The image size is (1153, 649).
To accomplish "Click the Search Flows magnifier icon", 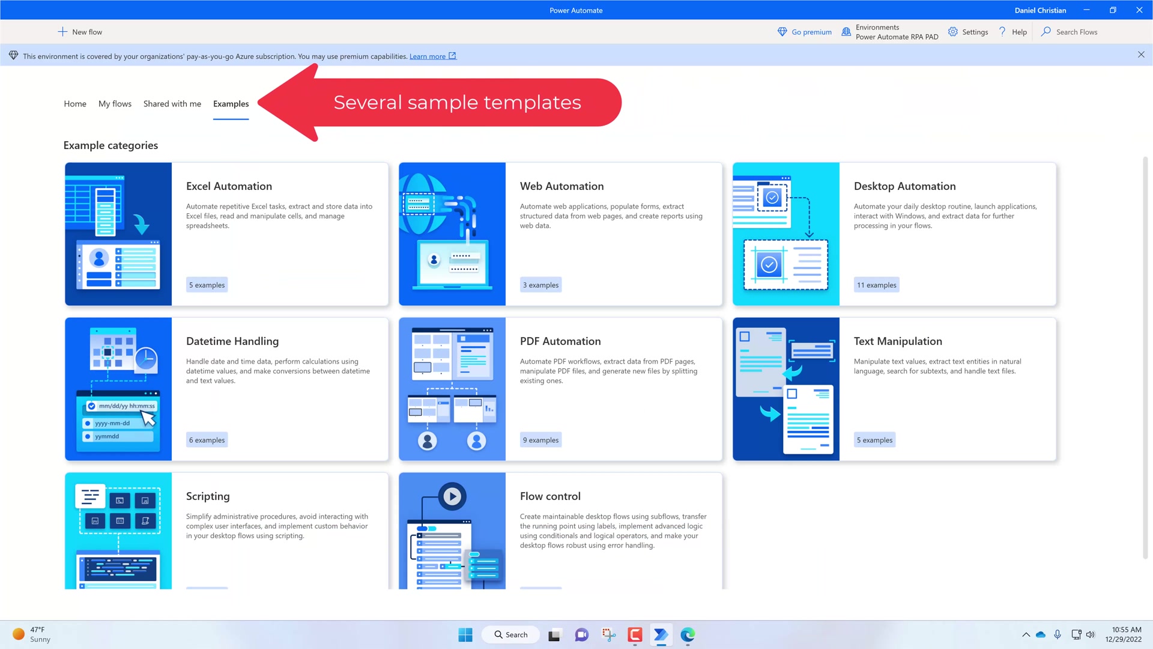I will [x=1046, y=32].
